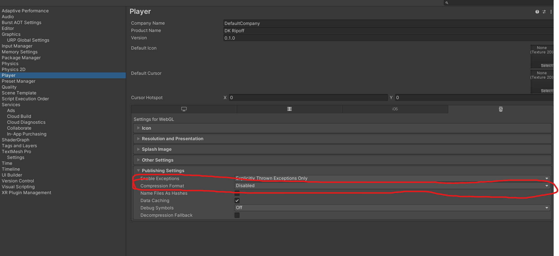Expand the Resolution and Presentation section

[x=173, y=139]
